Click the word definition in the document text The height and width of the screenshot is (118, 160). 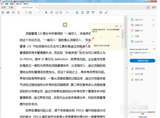pos(61,59)
